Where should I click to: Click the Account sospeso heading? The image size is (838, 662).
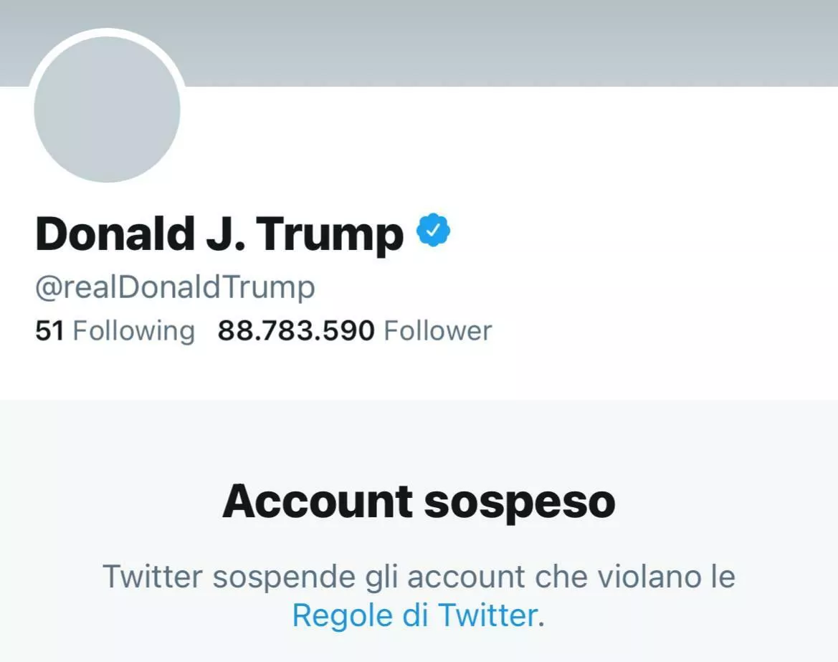419,502
